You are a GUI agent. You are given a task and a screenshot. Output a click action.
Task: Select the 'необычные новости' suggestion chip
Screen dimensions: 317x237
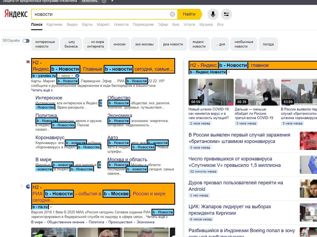(x=244, y=44)
